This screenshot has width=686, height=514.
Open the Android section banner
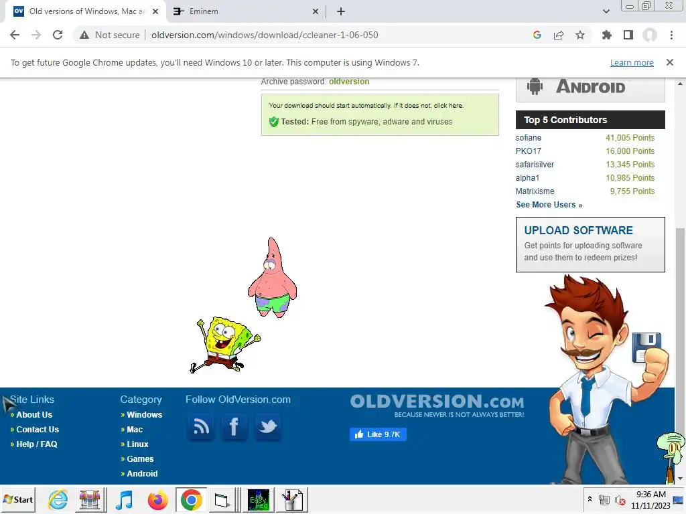tap(590, 89)
